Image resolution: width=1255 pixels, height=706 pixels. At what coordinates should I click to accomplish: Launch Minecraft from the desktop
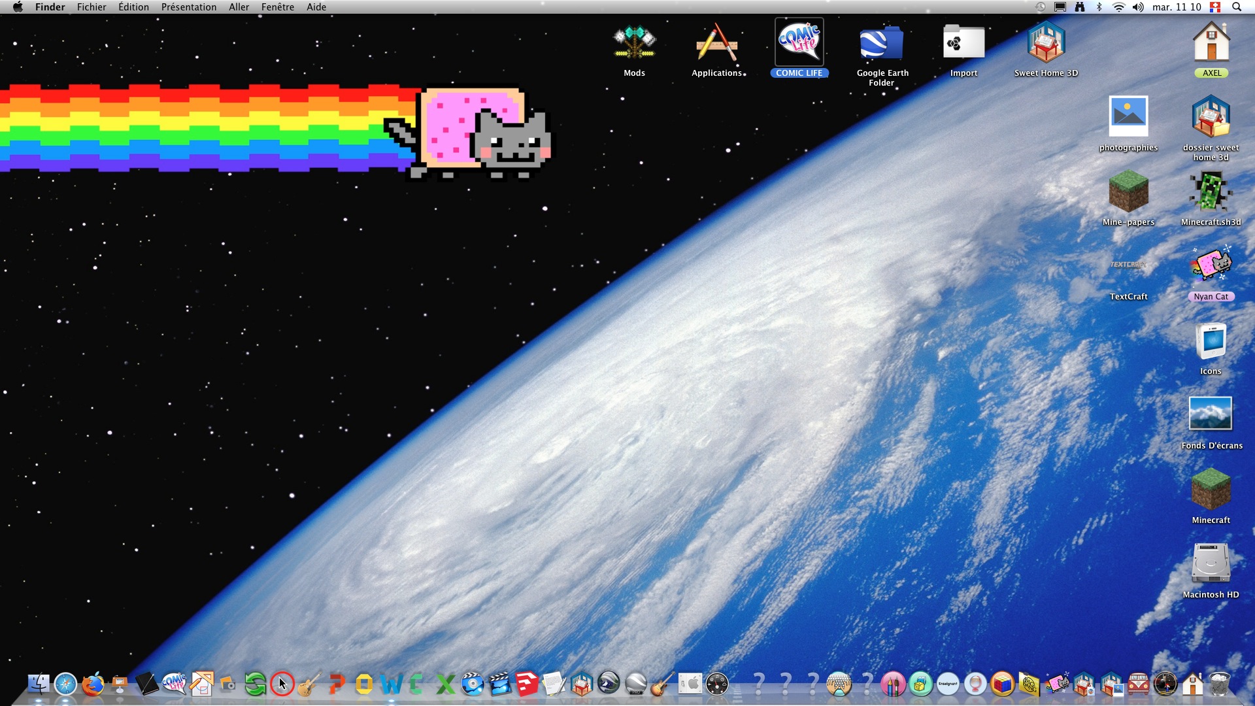(x=1211, y=488)
